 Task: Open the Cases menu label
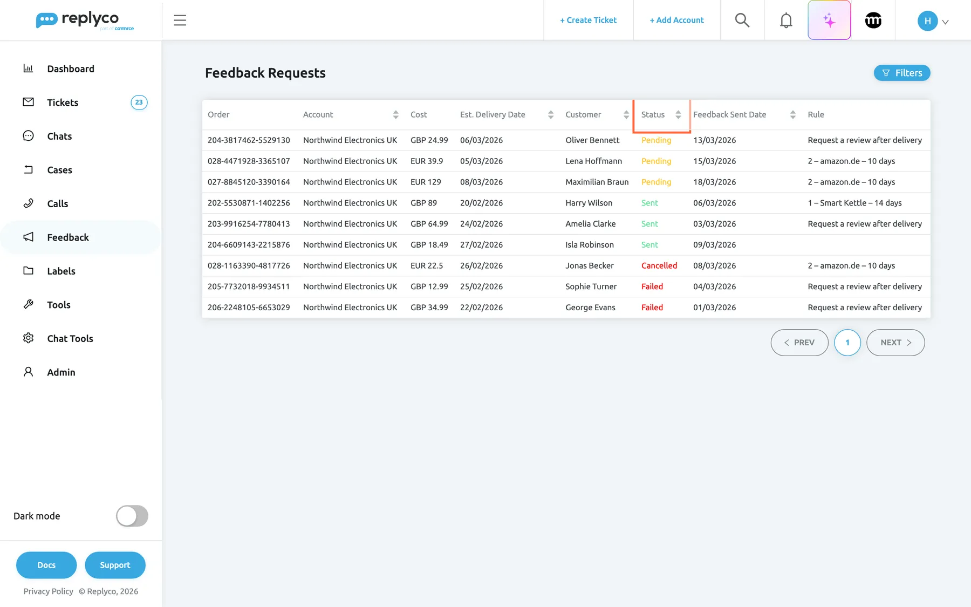coord(59,170)
